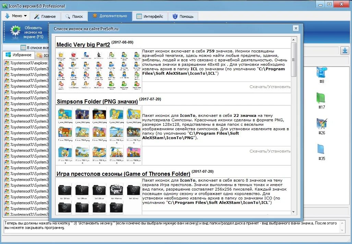
Task: Click Скачать/Установить for the Simpsons pack
Action: click(x=270, y=151)
